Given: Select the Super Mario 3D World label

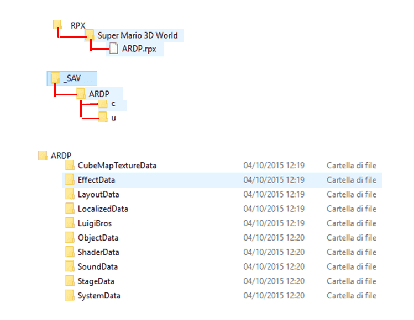Looking at the screenshot, I should (138, 35).
